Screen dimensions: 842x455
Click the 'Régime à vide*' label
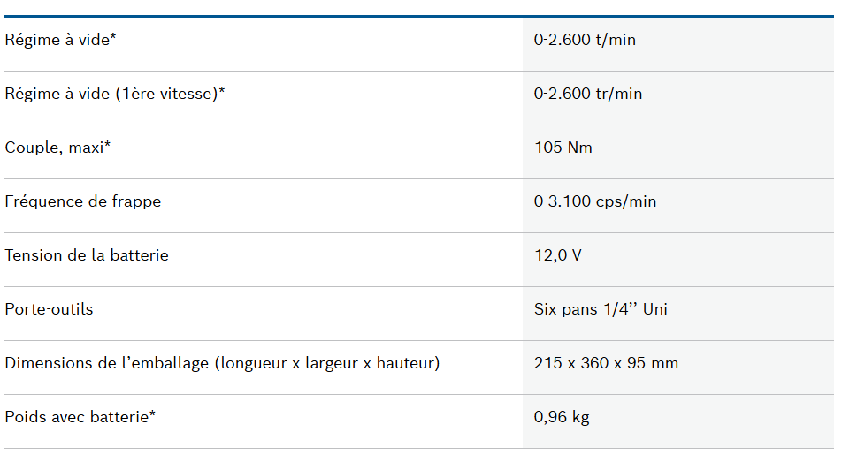pos(60,40)
